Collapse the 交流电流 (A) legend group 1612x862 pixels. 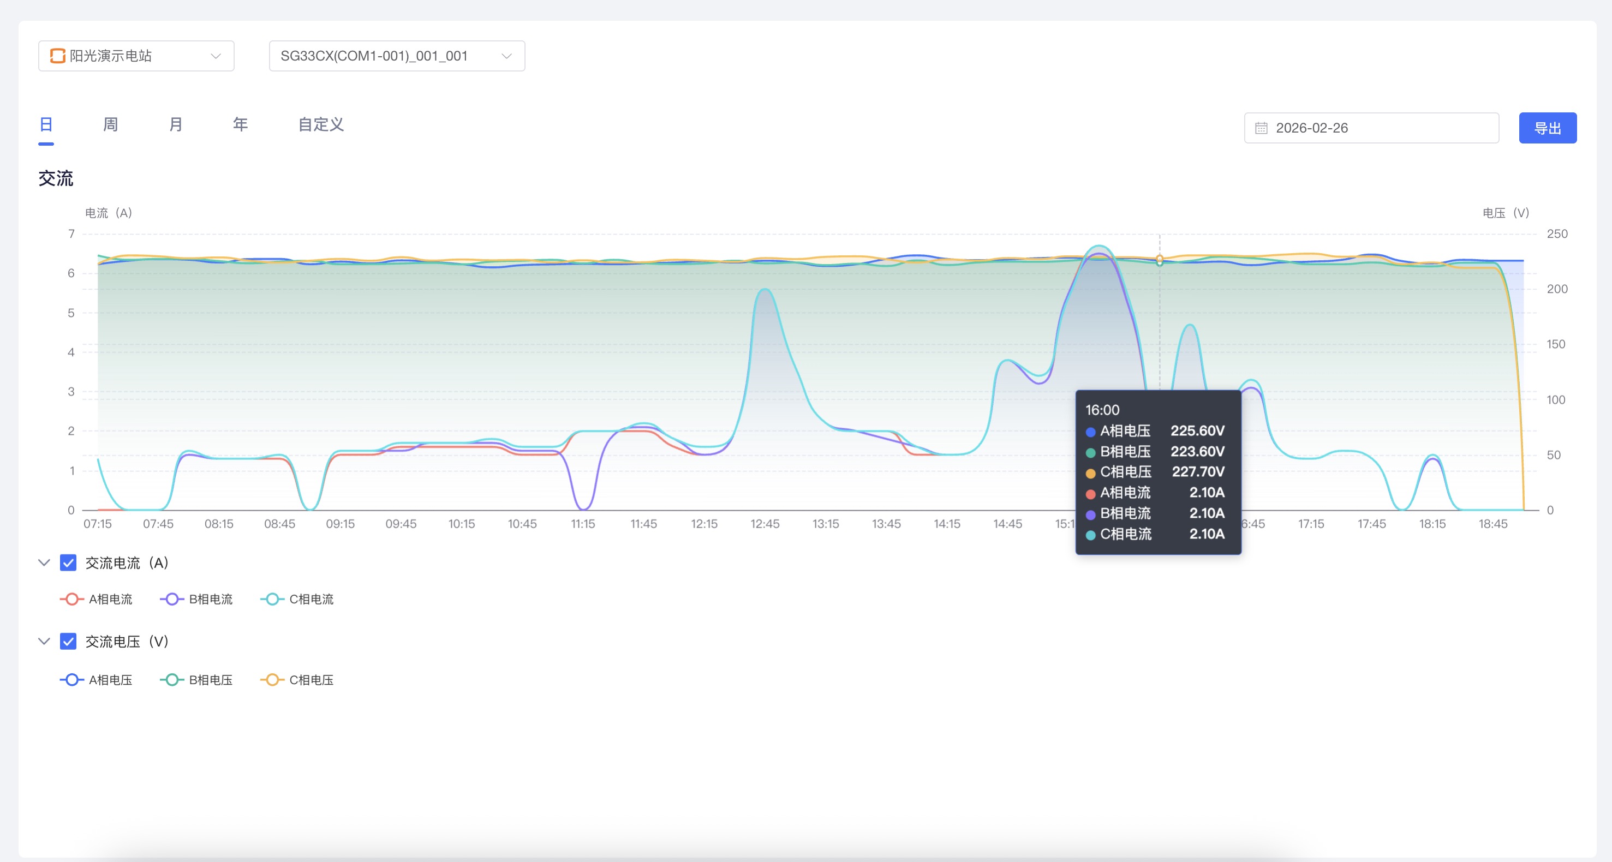click(44, 563)
